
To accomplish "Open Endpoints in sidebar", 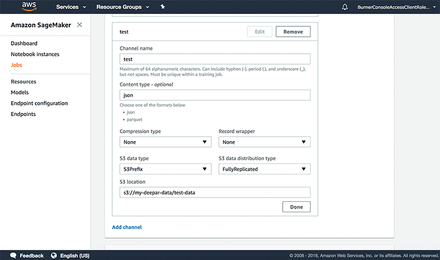I will tap(23, 114).
